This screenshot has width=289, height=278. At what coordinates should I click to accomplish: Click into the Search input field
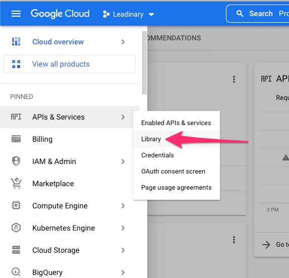click(x=258, y=14)
